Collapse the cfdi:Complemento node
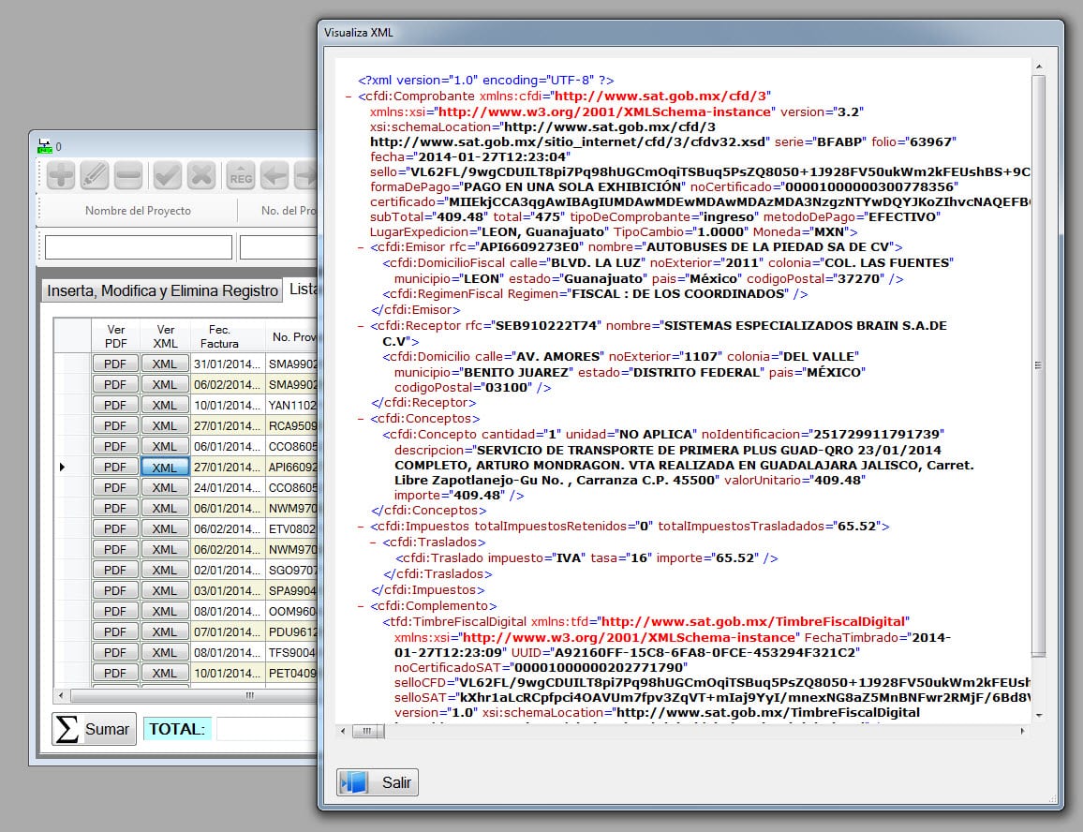 pyautogui.click(x=361, y=606)
